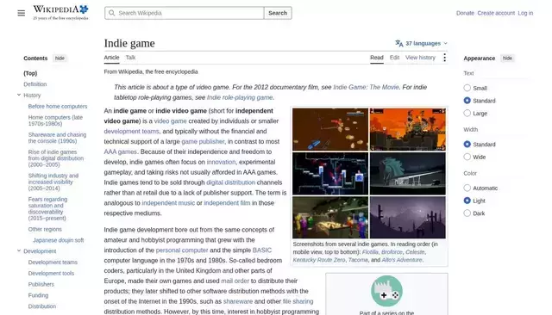The width and height of the screenshot is (552, 315).
Task: Switch to the Article tab
Action: [111, 58]
